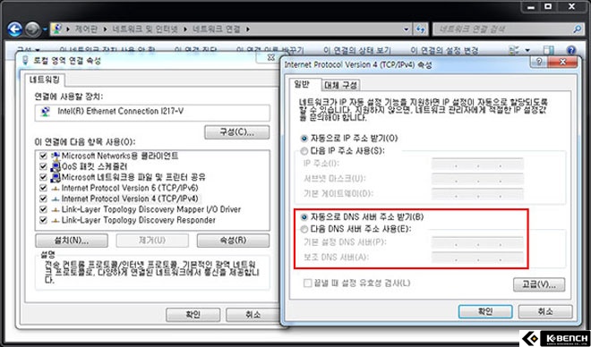Click the IPv4 dialog help question button
Screen dimensions: 591x347
pos(539,62)
